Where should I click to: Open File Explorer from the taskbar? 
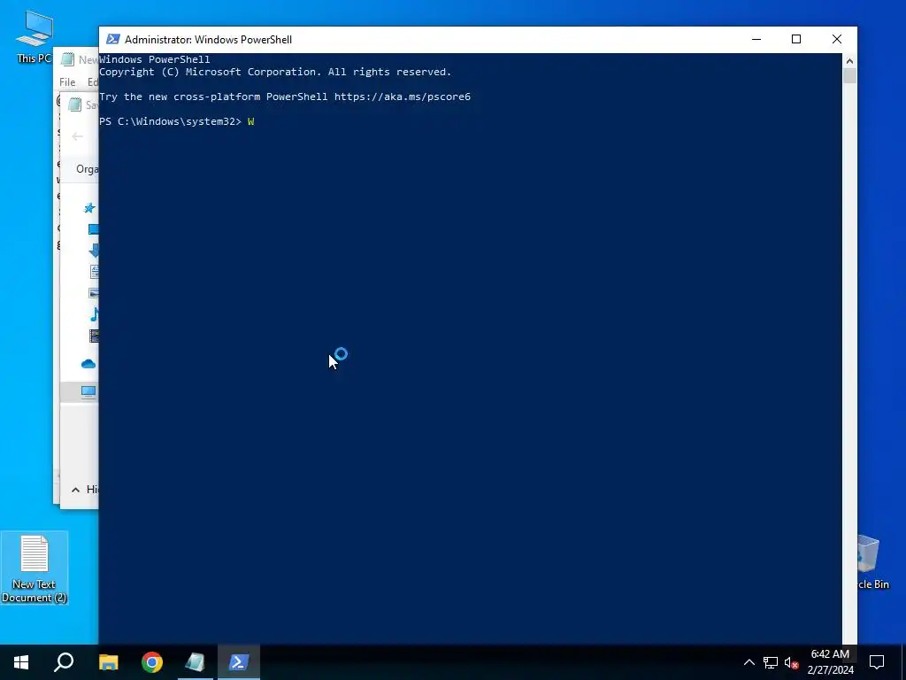(x=108, y=662)
